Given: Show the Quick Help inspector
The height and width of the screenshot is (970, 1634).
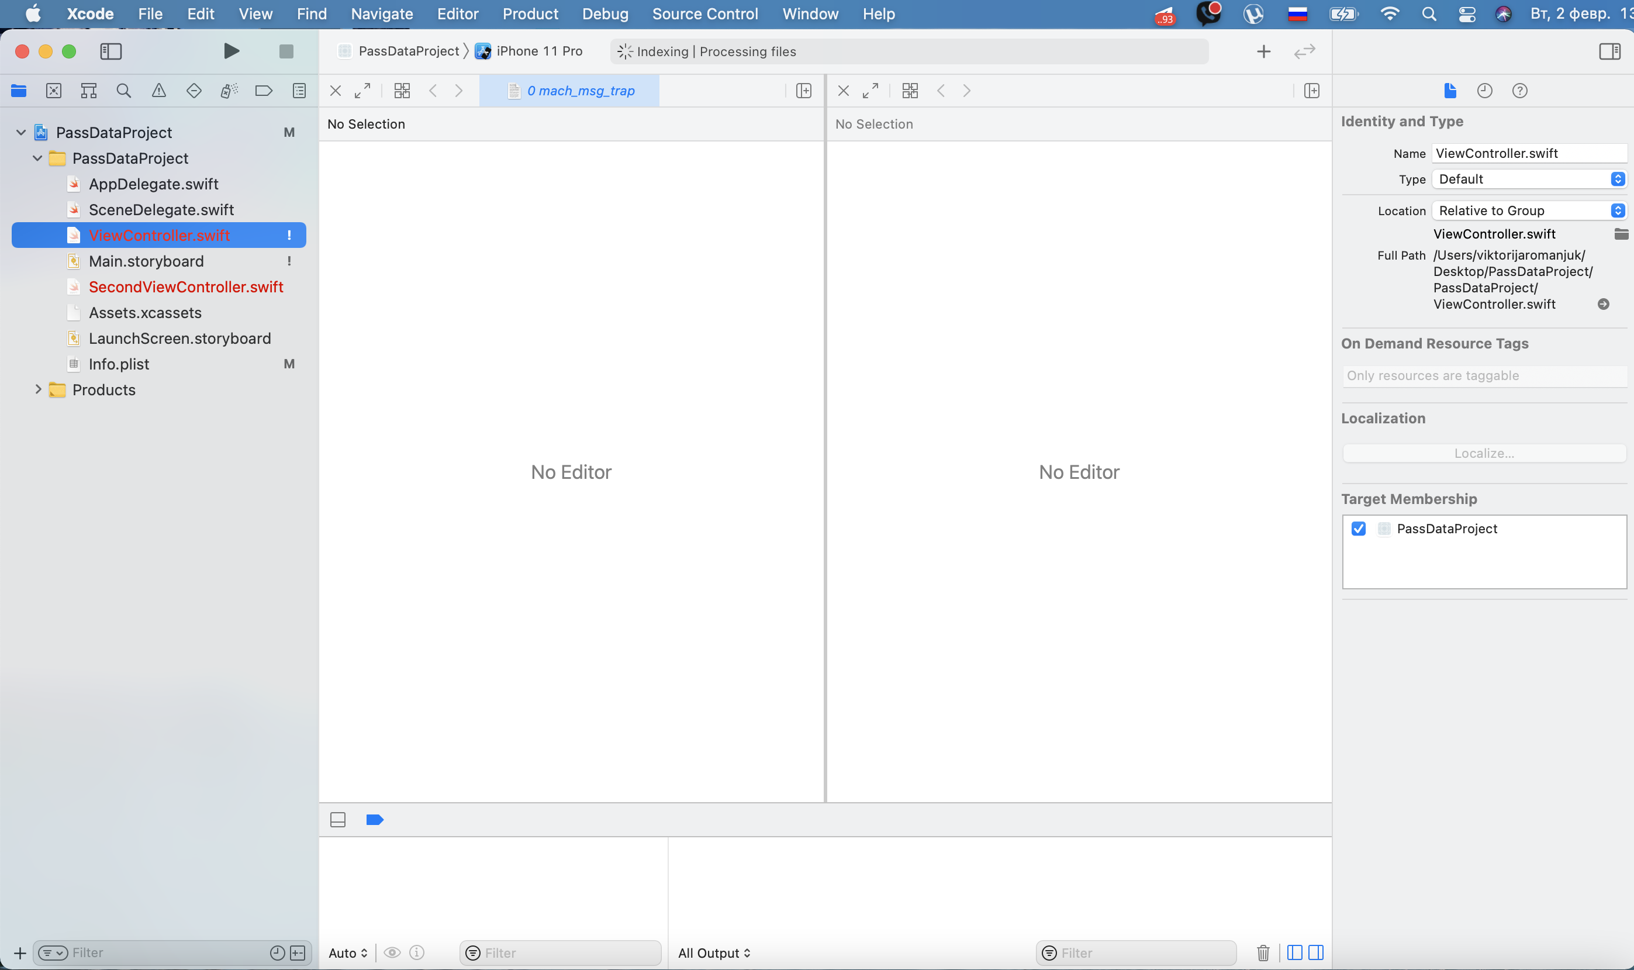Looking at the screenshot, I should pos(1519,91).
